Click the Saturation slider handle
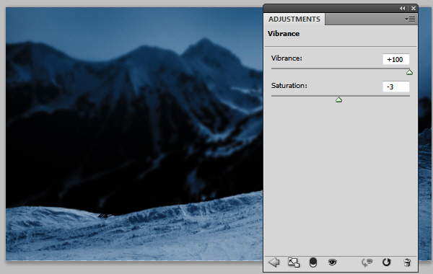 point(339,100)
